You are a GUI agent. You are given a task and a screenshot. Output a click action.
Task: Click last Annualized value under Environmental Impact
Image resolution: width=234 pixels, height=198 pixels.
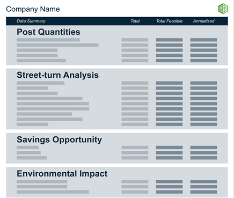203,192
